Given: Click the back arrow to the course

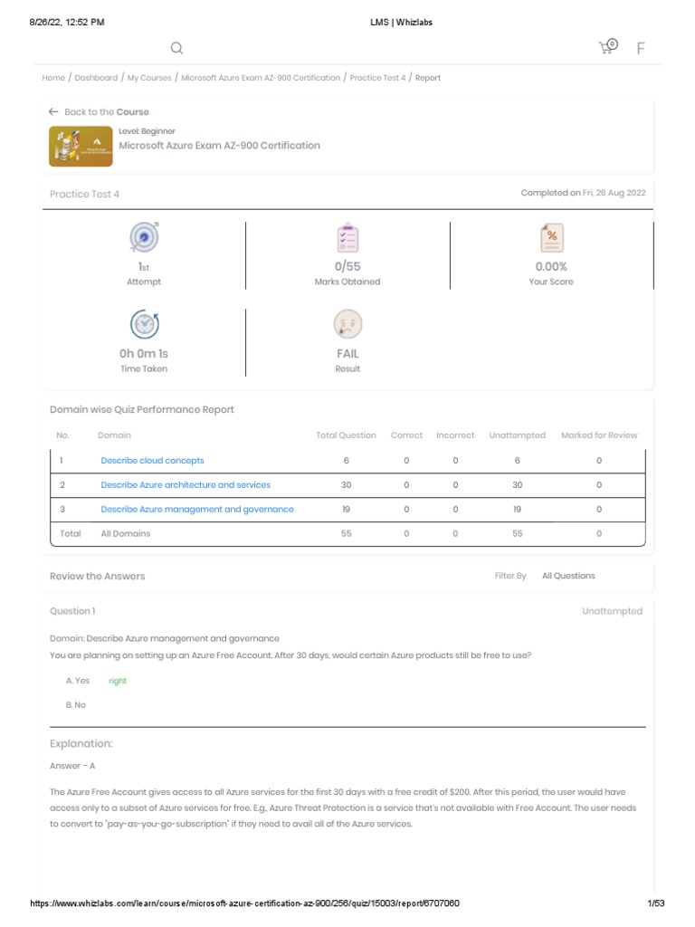Looking at the screenshot, I should pyautogui.click(x=53, y=111).
